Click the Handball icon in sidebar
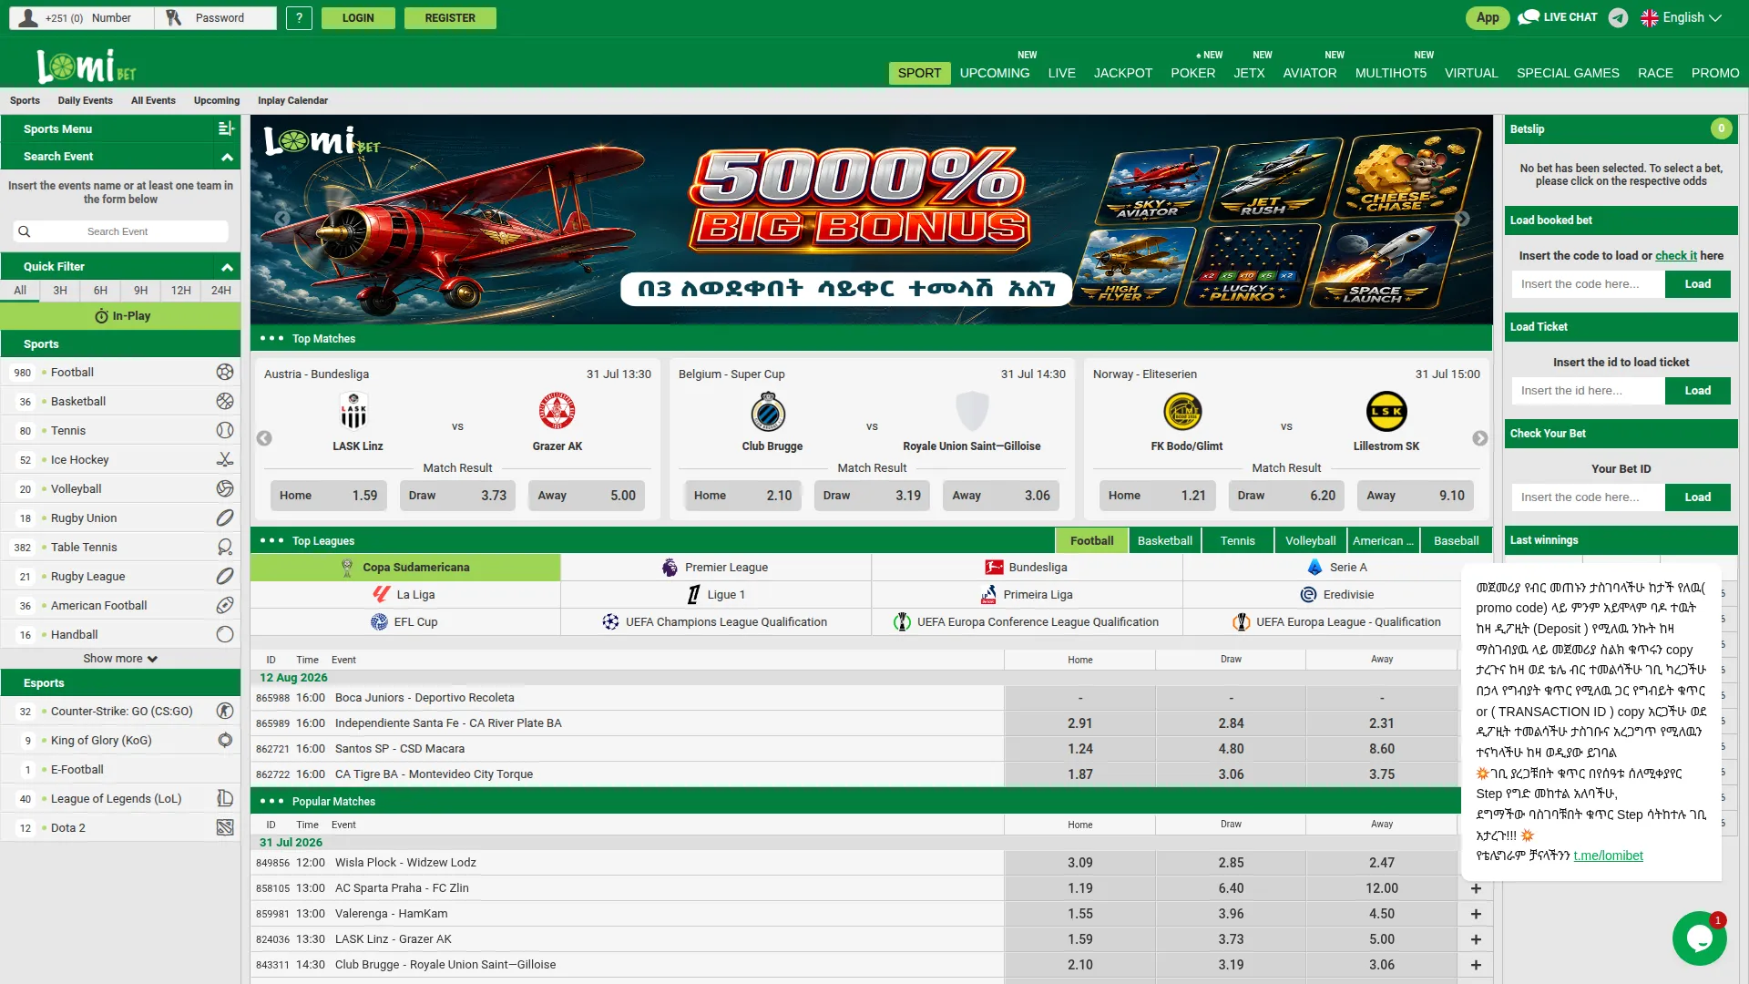Viewport: 1749px width, 984px height. pos(225,634)
